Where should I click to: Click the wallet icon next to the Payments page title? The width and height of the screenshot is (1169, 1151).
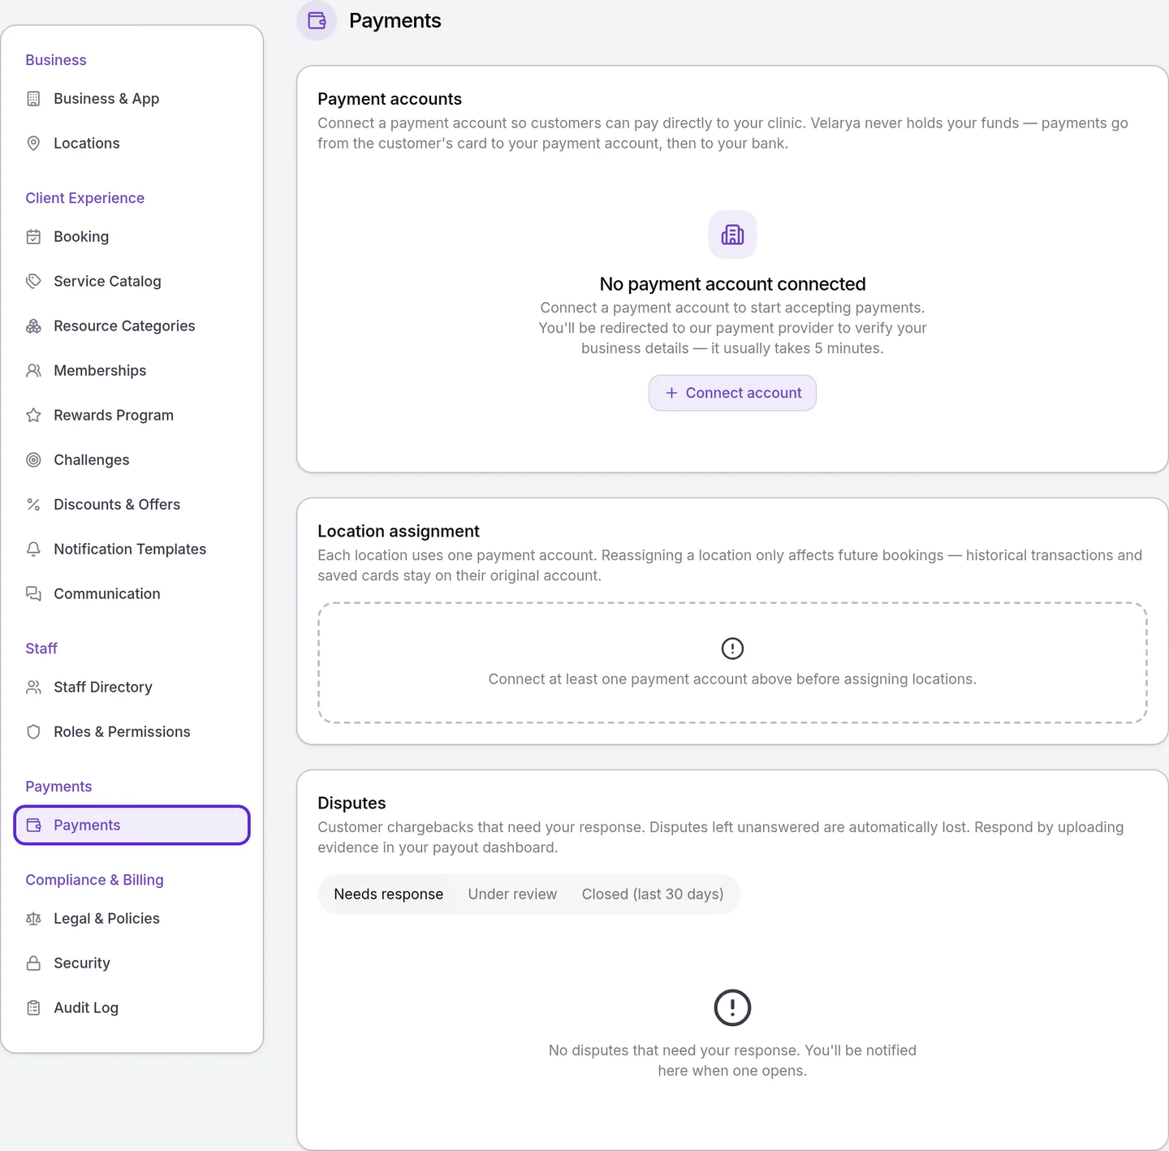317,21
